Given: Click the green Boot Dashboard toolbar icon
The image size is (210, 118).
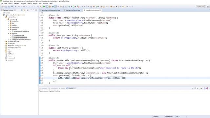Looking at the screenshot, I should pyautogui.click(x=44, y=7).
